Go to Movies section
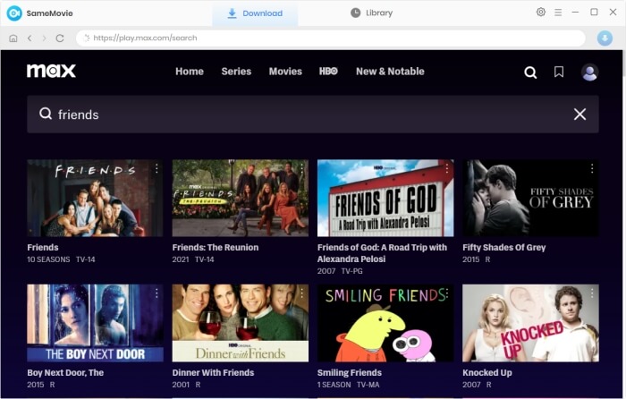This screenshot has width=626, height=399. (285, 72)
